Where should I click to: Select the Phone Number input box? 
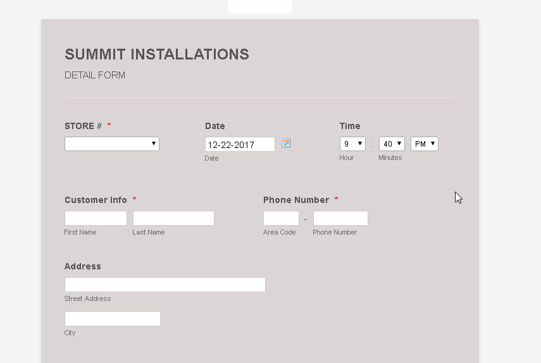[x=340, y=218]
